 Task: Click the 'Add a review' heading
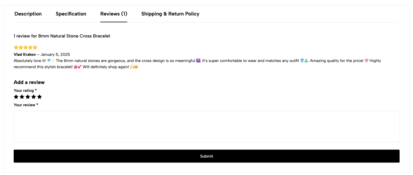pyautogui.click(x=29, y=82)
